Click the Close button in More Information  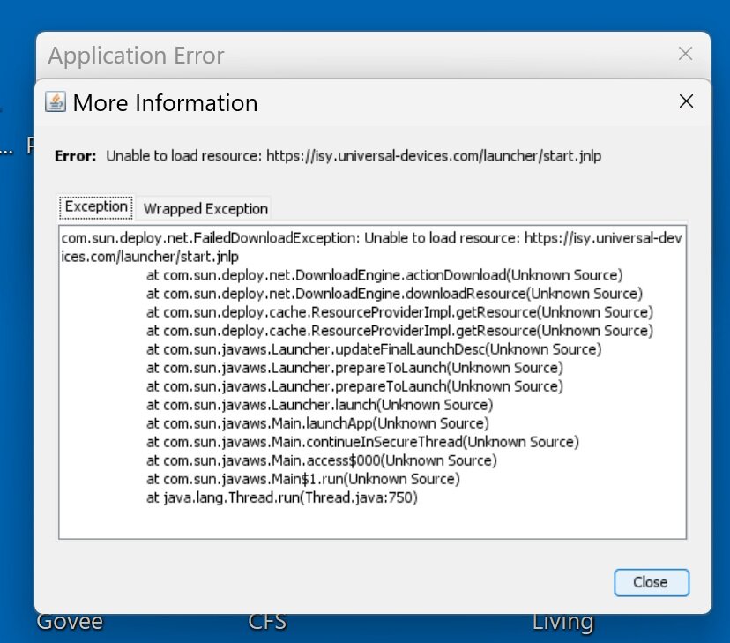[652, 582]
